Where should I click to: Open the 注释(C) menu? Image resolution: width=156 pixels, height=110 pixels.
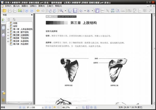tap(33, 6)
